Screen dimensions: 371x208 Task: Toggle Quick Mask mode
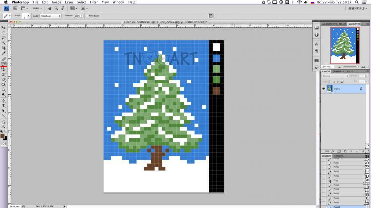3,144
